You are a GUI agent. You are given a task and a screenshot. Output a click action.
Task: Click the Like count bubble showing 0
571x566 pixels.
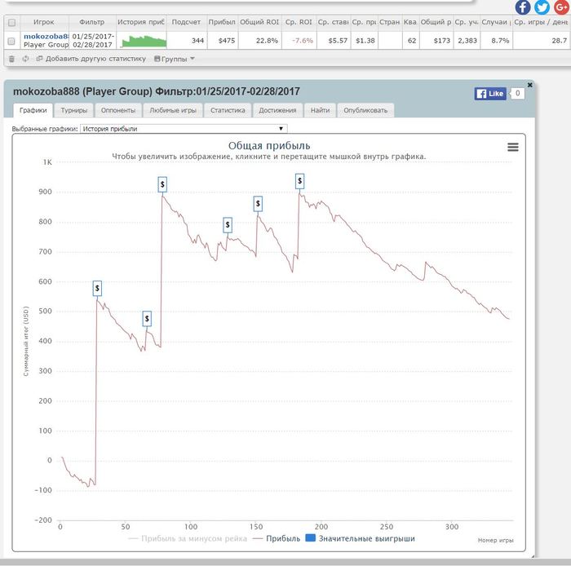(x=517, y=93)
